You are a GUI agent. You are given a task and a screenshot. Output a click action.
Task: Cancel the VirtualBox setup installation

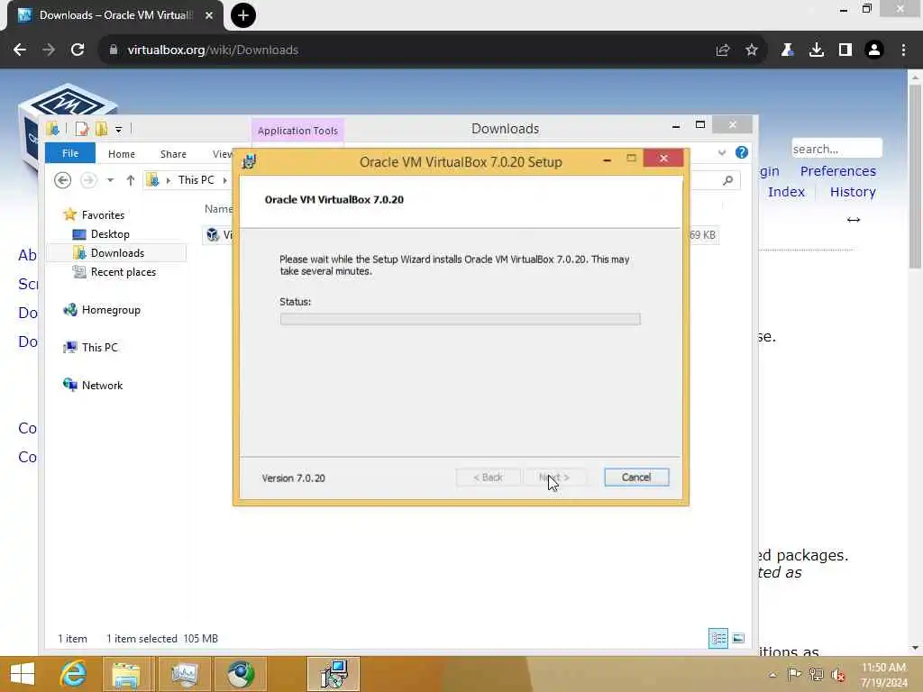click(x=636, y=478)
